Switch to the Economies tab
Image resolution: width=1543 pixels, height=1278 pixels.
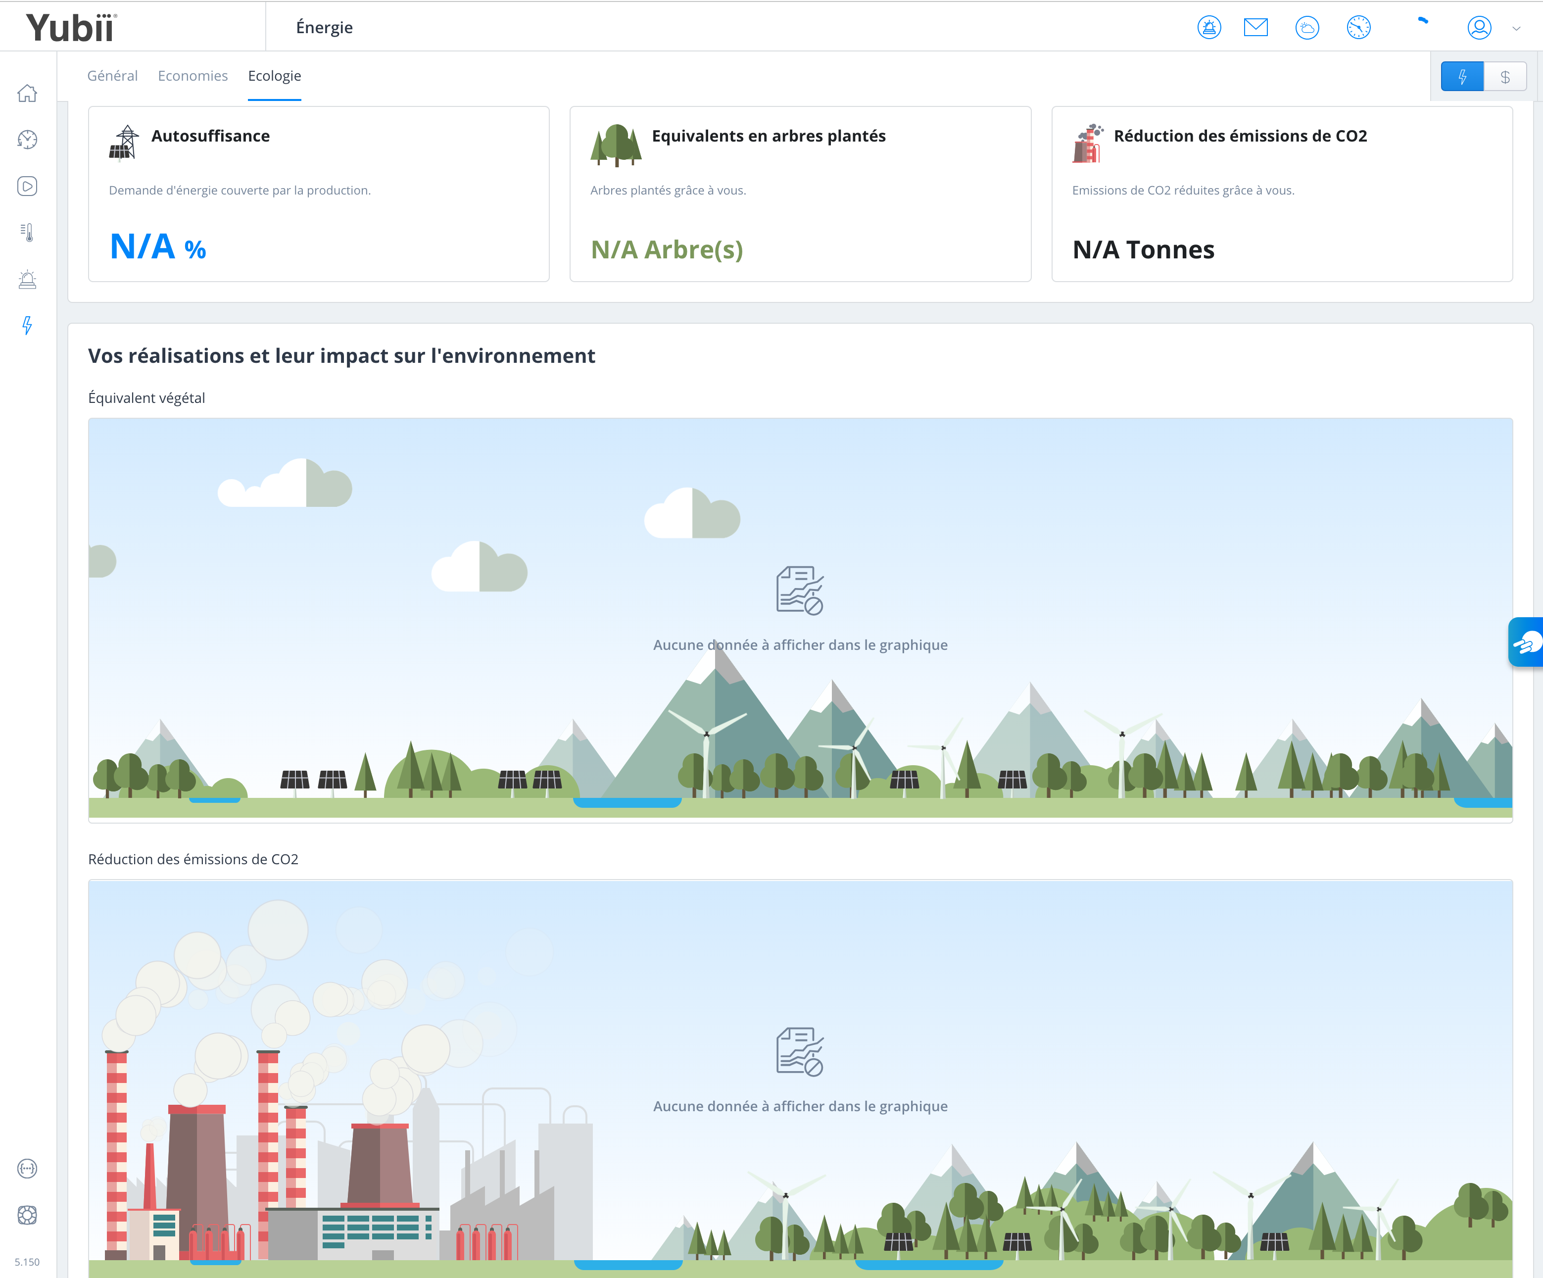click(x=193, y=76)
